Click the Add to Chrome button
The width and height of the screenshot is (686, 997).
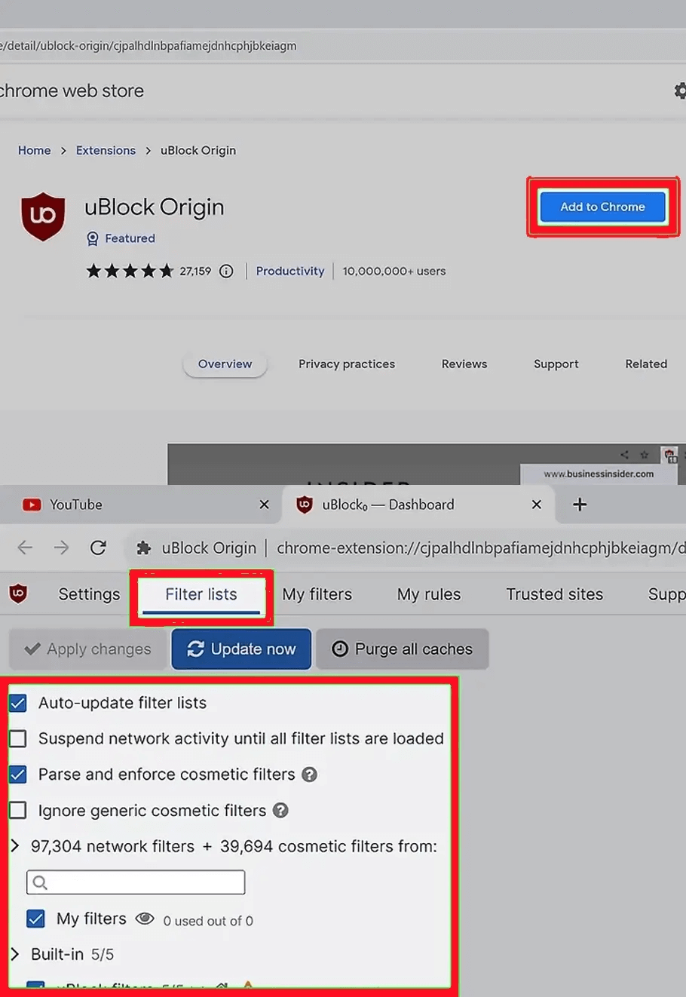[x=603, y=207]
